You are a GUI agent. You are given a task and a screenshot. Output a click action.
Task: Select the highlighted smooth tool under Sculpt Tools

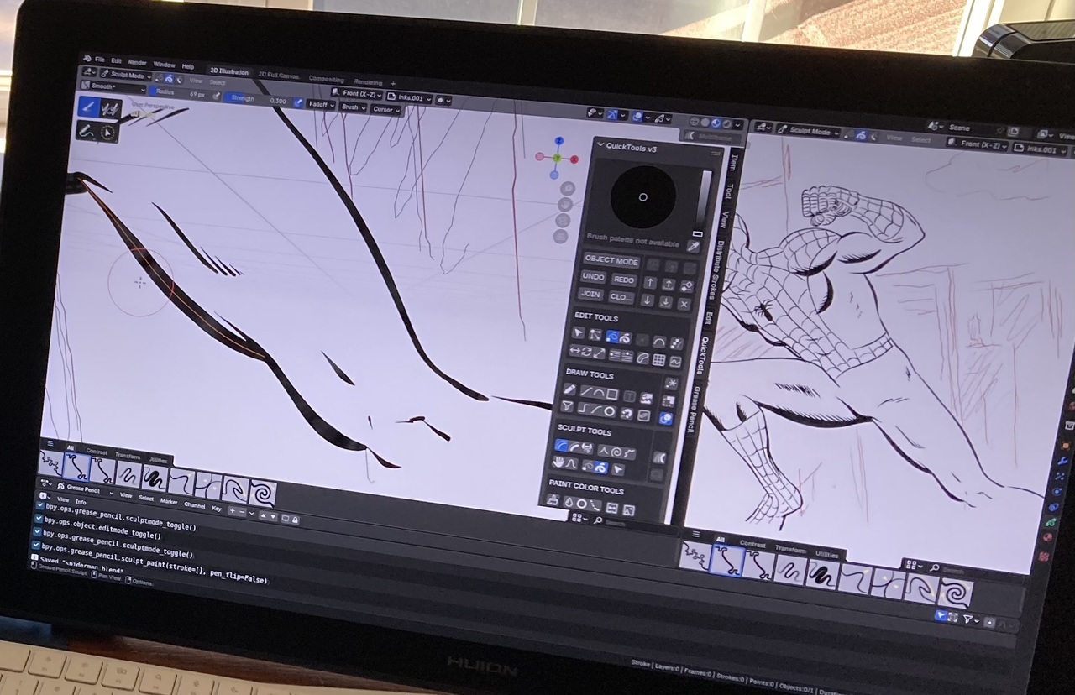click(562, 445)
